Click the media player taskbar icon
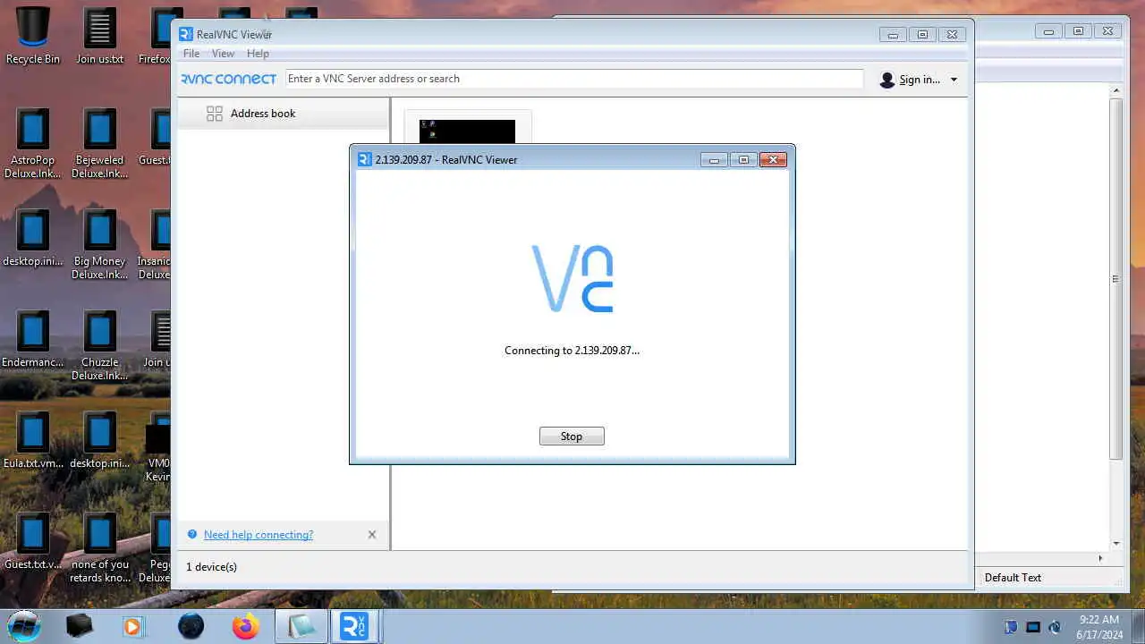This screenshot has width=1145, height=644. pyautogui.click(x=133, y=626)
